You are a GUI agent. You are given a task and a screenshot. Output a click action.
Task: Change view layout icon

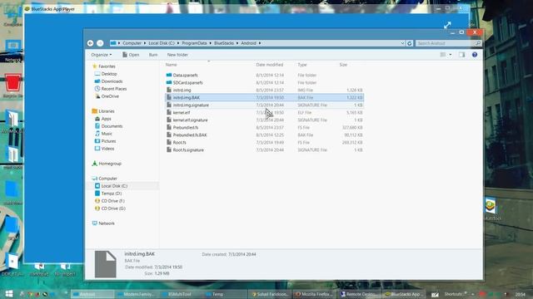(443, 55)
